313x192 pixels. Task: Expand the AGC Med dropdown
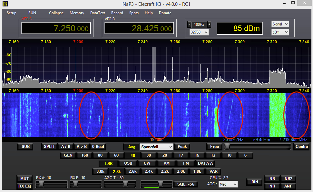coord(228,184)
